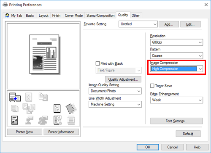Open the Edge Enhancement Weak dropdown

pos(176,100)
